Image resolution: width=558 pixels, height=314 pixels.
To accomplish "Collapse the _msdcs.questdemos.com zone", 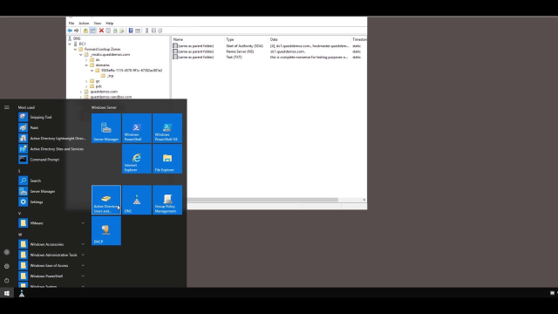I will coord(81,54).
